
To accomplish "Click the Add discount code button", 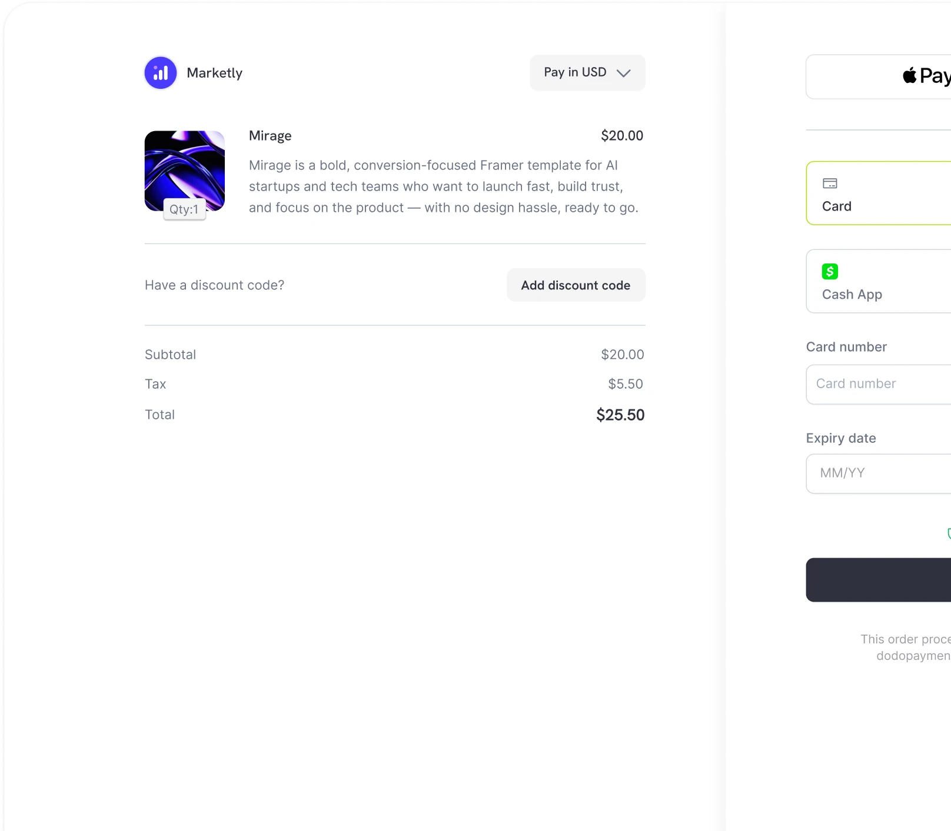I will coord(575,285).
